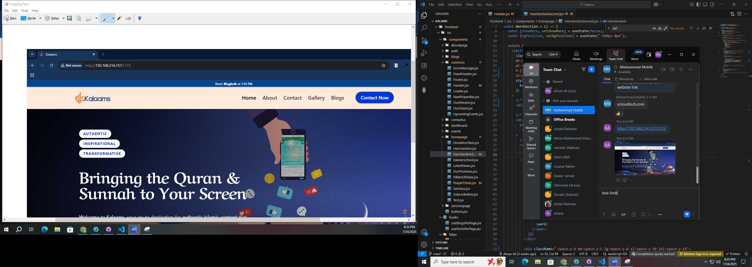Toggle the primary side bar layout button
752x267 pixels.
click(698, 5)
